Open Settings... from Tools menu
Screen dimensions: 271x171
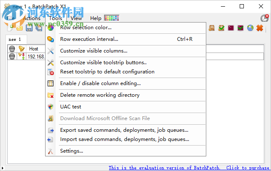(x=126, y=151)
